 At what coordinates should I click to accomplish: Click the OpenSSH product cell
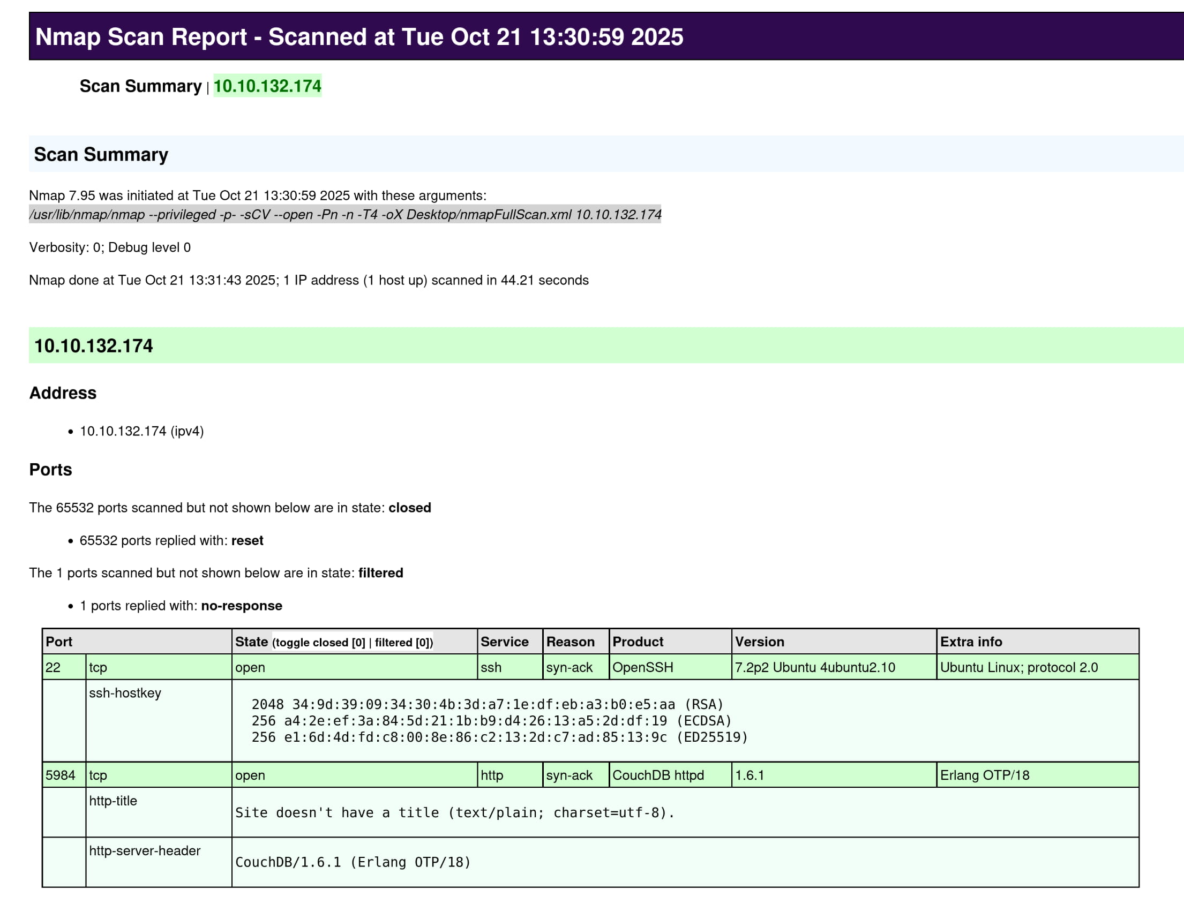[642, 668]
